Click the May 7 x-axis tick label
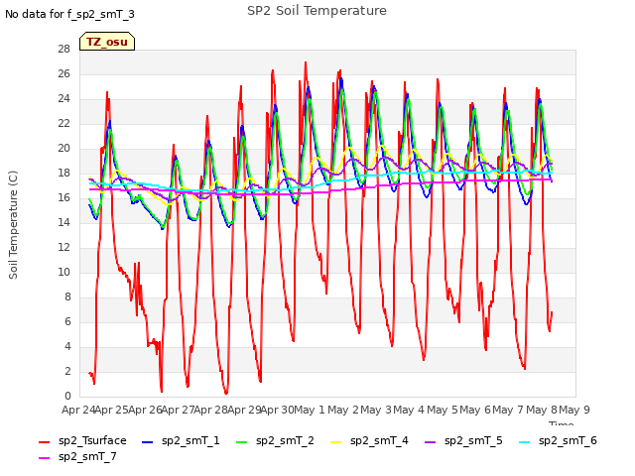Viewport: 635px width, 476px height. (x=508, y=410)
